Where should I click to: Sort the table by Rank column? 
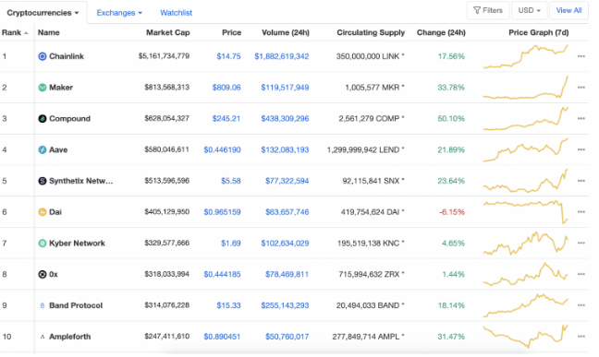pos(15,33)
